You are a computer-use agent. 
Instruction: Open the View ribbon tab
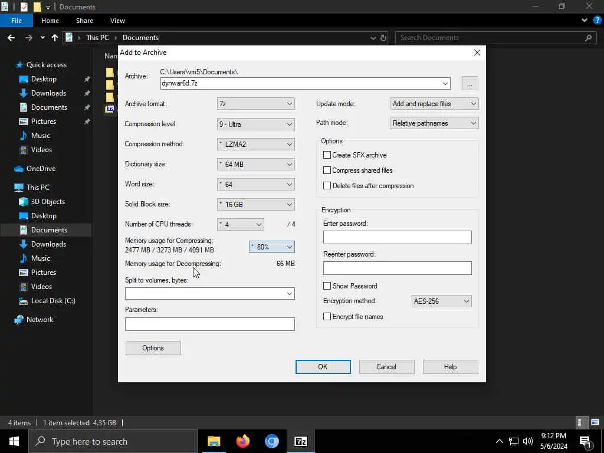(x=117, y=21)
